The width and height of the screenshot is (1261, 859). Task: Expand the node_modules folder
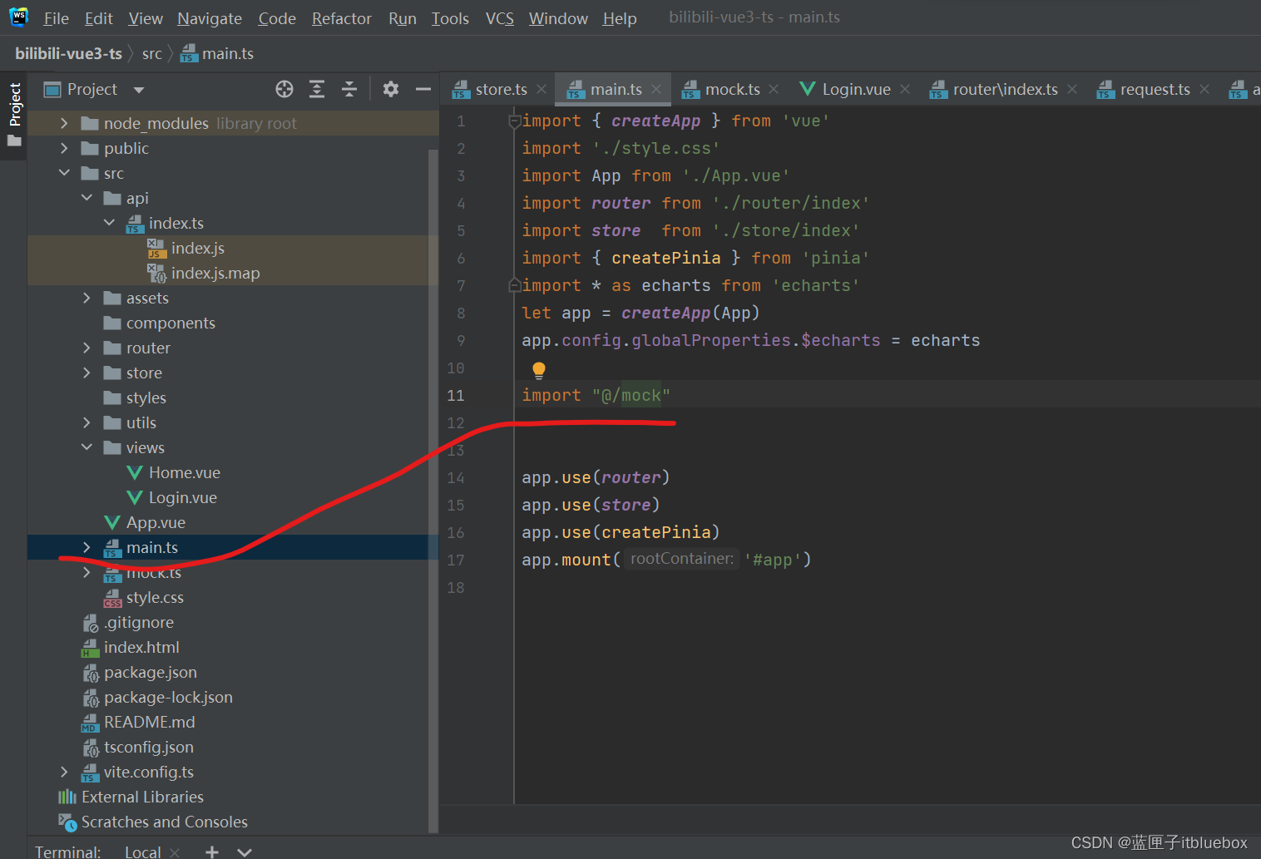[64, 123]
